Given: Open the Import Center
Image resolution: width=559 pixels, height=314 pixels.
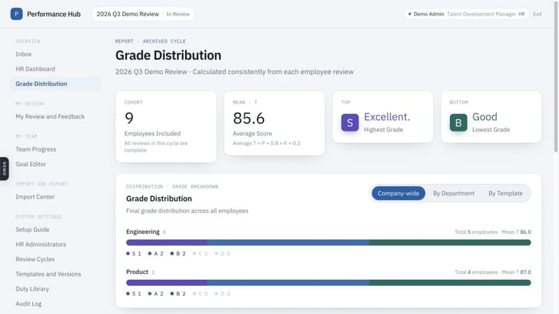Looking at the screenshot, I should 35,197.
